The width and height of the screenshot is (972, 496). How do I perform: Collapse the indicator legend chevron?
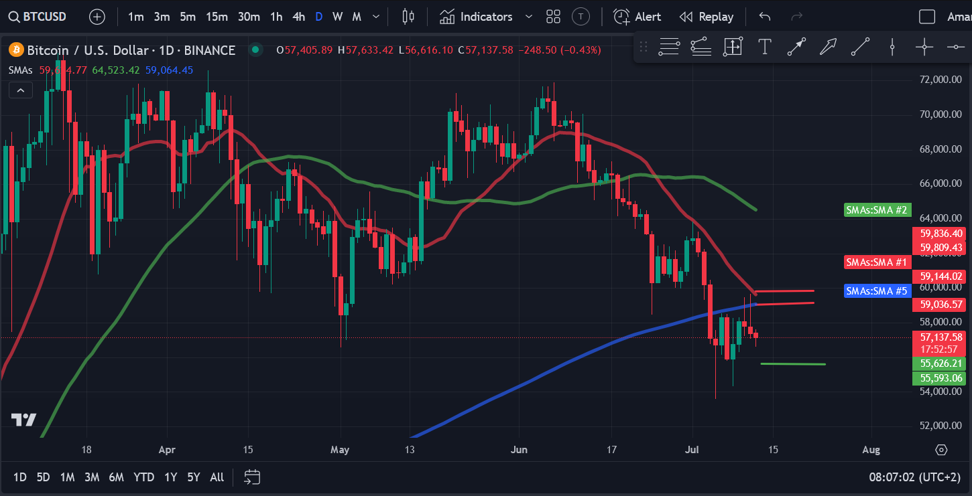click(x=20, y=90)
